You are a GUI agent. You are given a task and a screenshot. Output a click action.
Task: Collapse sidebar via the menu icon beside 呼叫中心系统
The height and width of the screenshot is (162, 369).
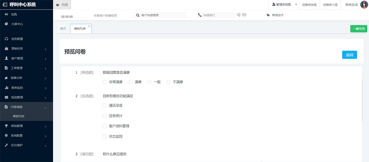5,5
